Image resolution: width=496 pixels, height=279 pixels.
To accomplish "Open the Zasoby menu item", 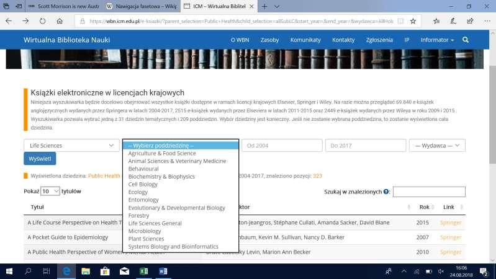I will (269, 40).
